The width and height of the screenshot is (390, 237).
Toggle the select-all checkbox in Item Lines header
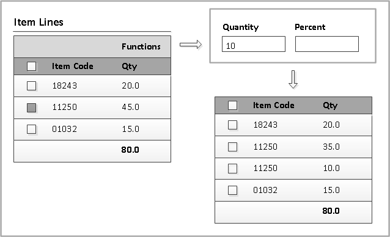pos(32,67)
